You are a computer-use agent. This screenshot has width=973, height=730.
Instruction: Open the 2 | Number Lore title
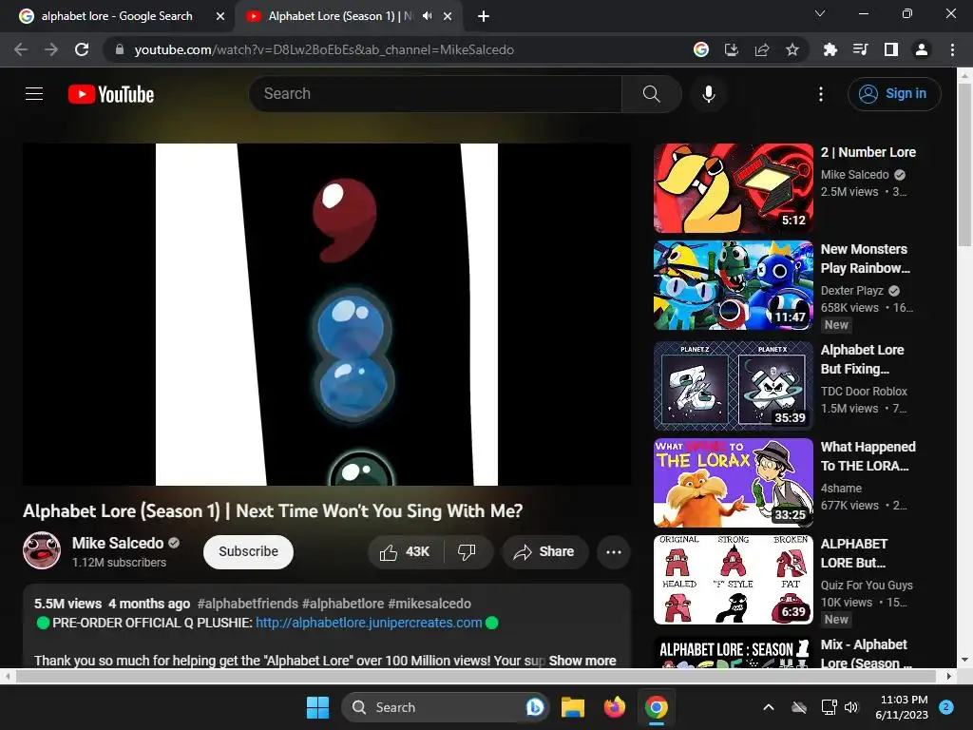[868, 152]
